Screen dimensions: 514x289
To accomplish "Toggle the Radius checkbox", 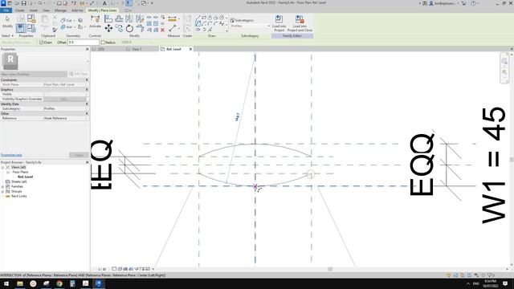I will pos(103,43).
